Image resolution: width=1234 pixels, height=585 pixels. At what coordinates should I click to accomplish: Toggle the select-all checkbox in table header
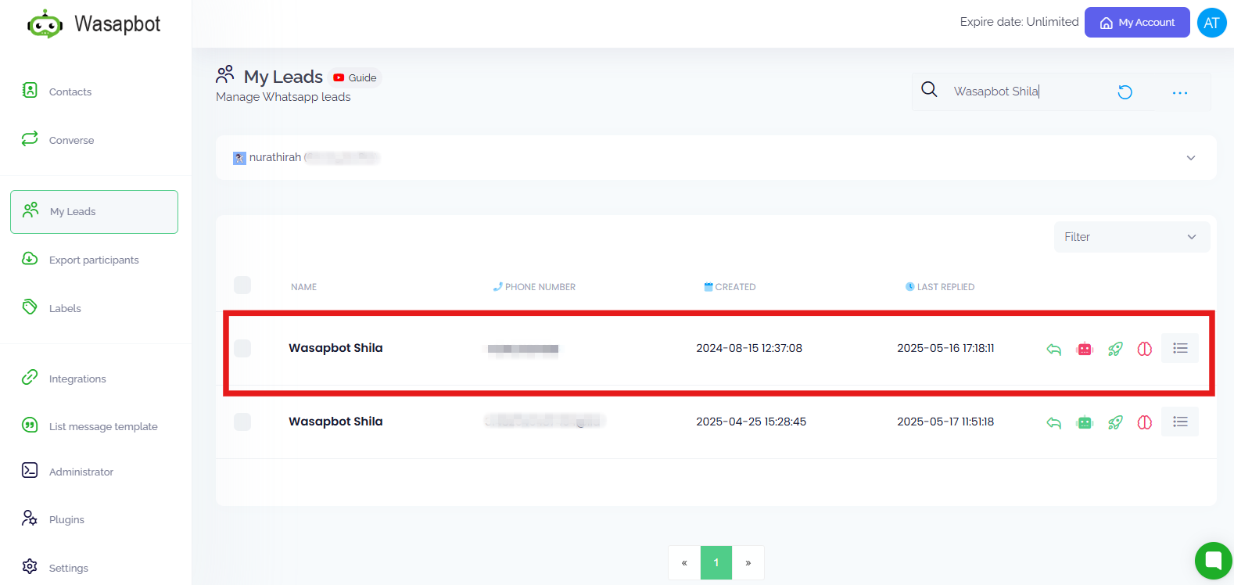pyautogui.click(x=242, y=285)
